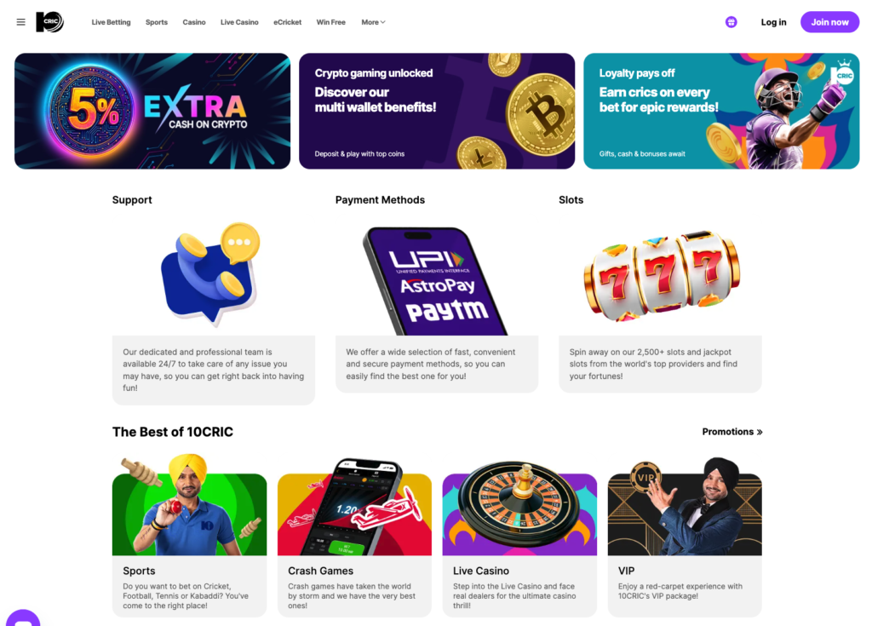Expand the More dropdown menu
The image size is (872, 626).
pos(373,22)
